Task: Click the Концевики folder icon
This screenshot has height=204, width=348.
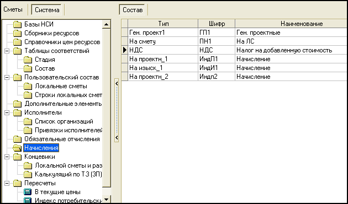Action: [17, 157]
